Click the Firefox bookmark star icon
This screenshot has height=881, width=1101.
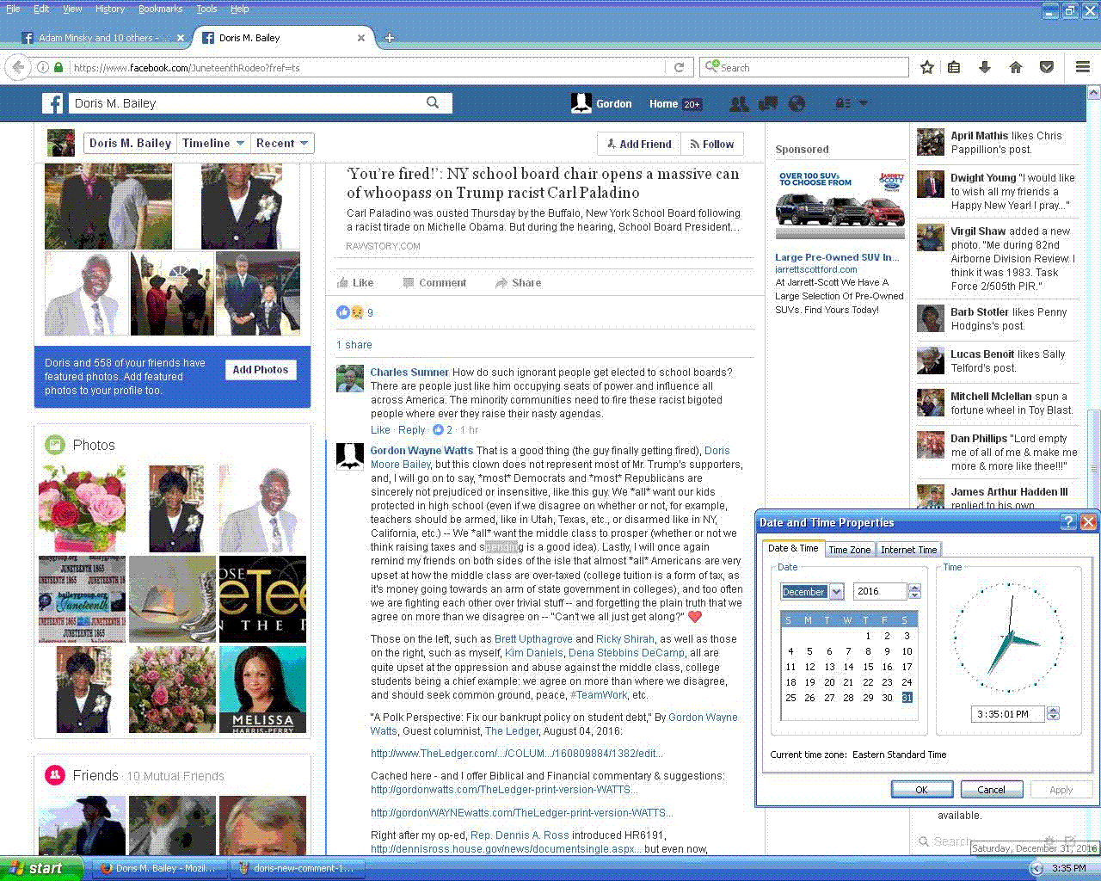tap(927, 67)
